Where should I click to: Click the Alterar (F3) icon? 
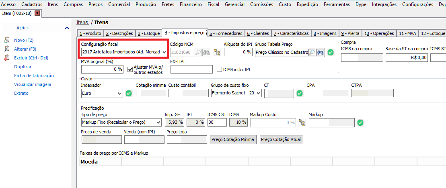click(7, 49)
